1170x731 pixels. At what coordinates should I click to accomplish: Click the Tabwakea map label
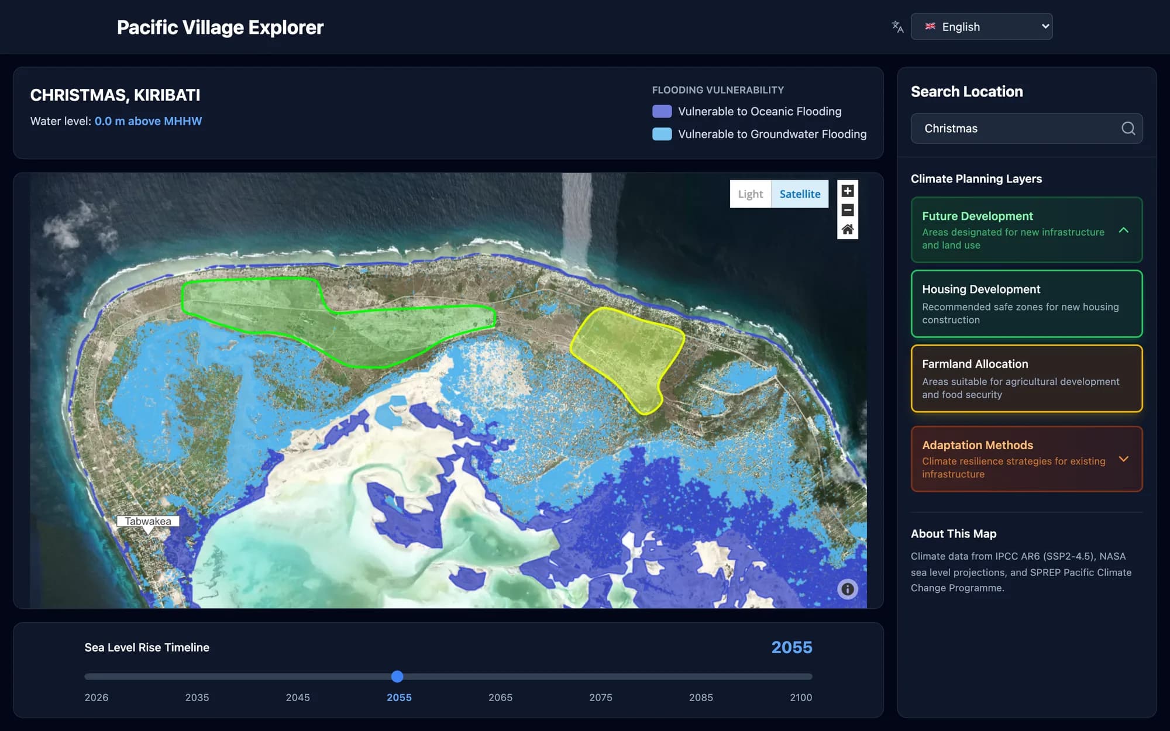pyautogui.click(x=148, y=521)
